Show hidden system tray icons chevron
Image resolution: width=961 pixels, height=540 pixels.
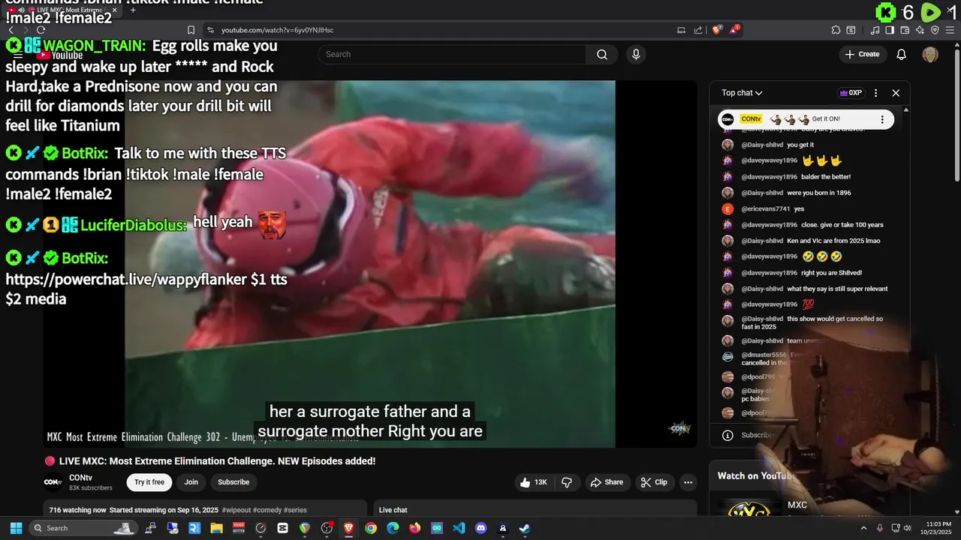863,528
